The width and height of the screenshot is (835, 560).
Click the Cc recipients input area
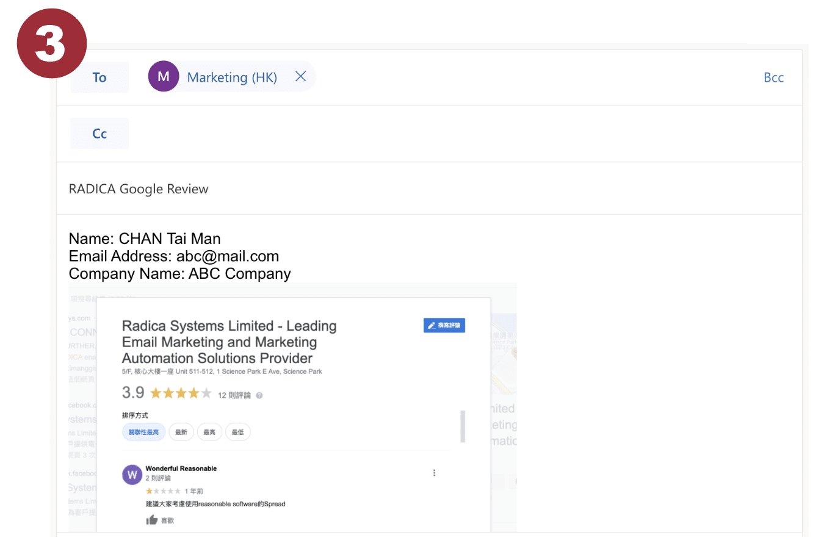coord(464,134)
